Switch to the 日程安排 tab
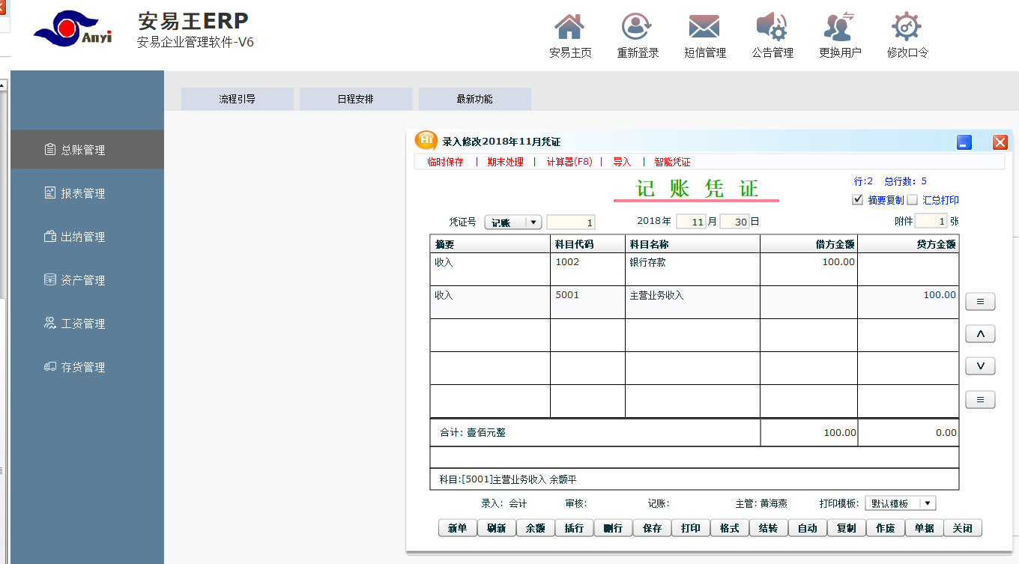This screenshot has height=564, width=1019. point(356,99)
